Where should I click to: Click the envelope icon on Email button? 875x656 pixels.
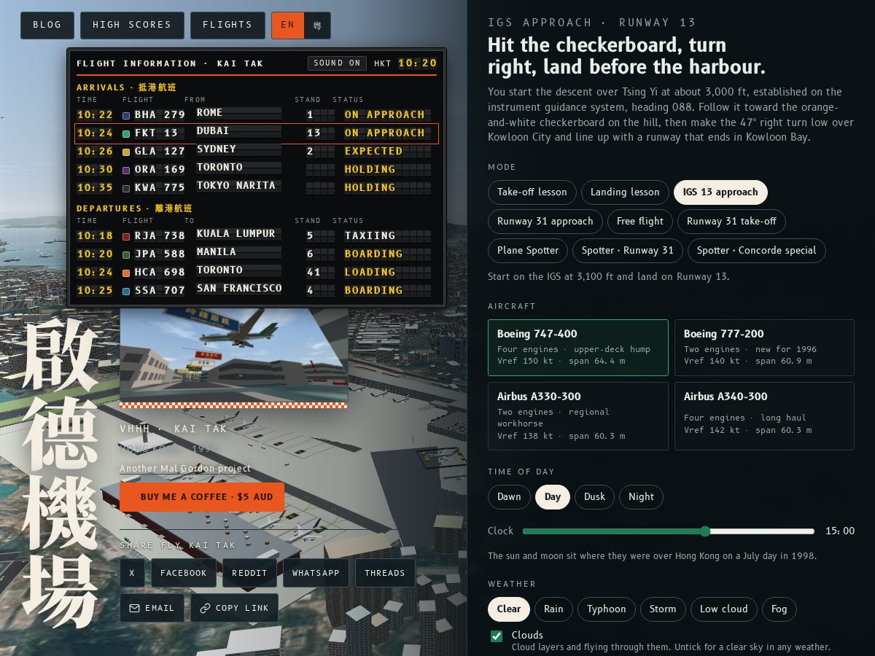[134, 608]
